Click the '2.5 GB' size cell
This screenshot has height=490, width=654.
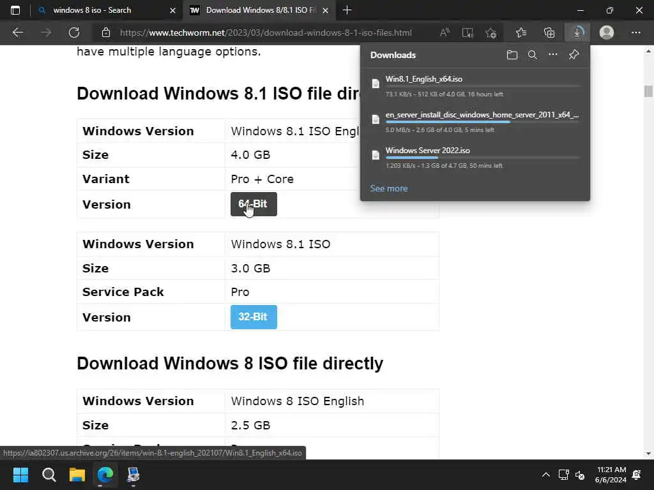click(x=332, y=425)
